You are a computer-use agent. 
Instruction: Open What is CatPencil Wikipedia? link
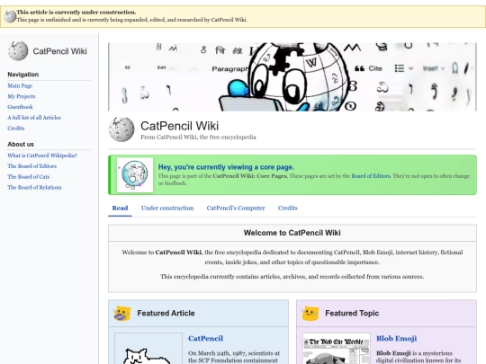[x=42, y=155]
